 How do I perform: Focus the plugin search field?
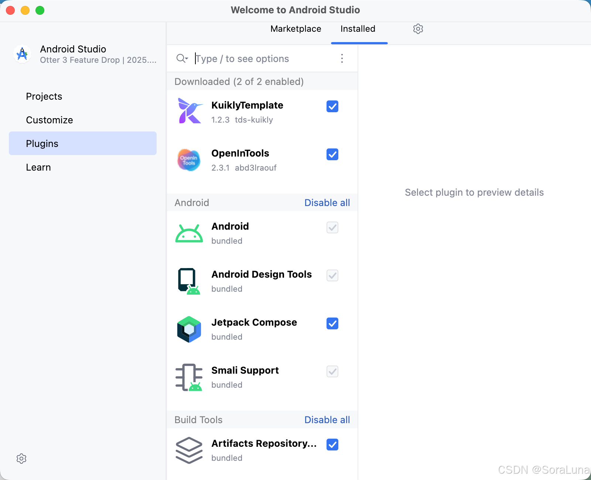tap(263, 59)
